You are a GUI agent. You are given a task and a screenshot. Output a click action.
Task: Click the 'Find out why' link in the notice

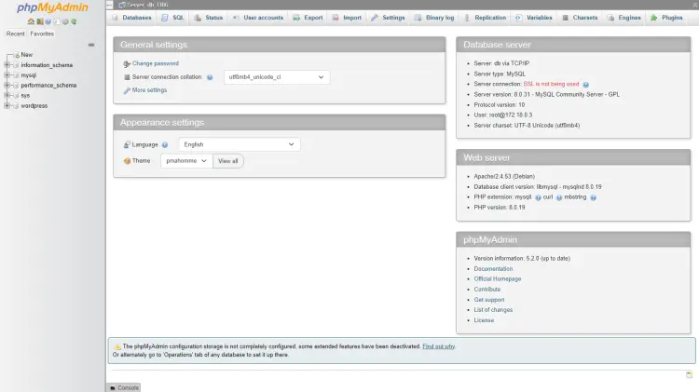(439, 346)
